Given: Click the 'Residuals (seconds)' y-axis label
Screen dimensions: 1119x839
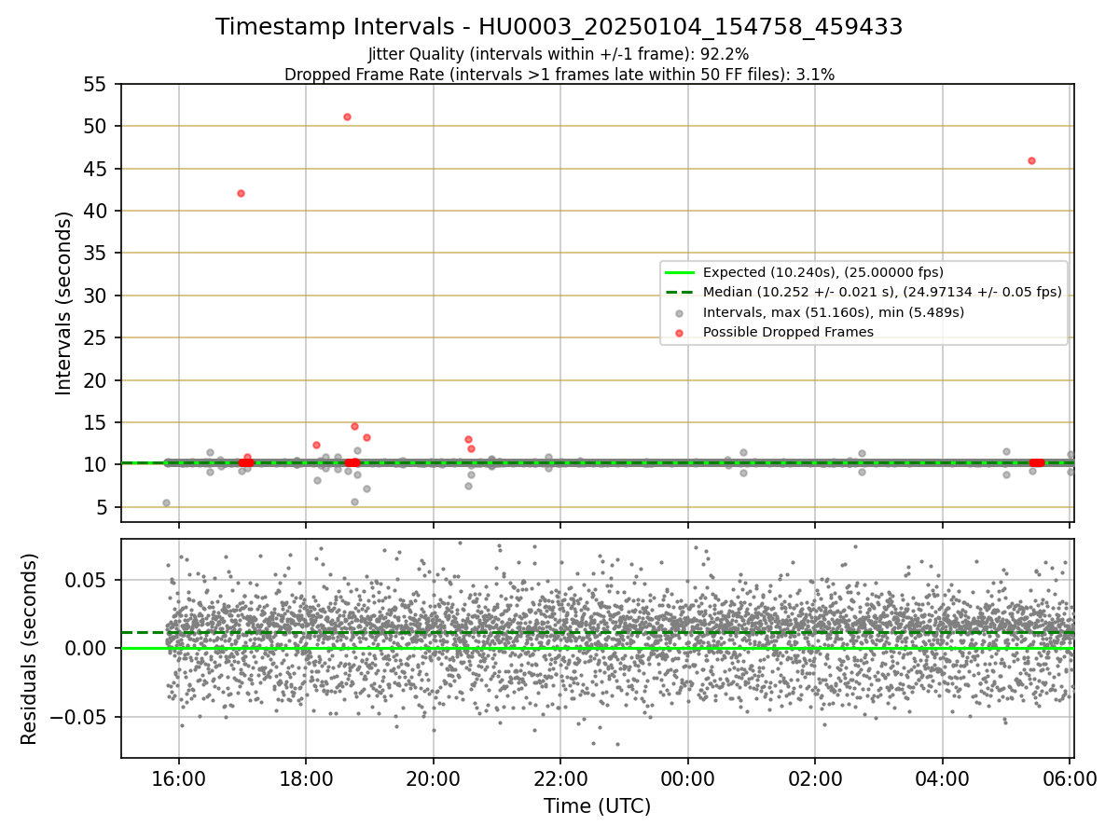Looking at the screenshot, I should pyautogui.click(x=30, y=649).
